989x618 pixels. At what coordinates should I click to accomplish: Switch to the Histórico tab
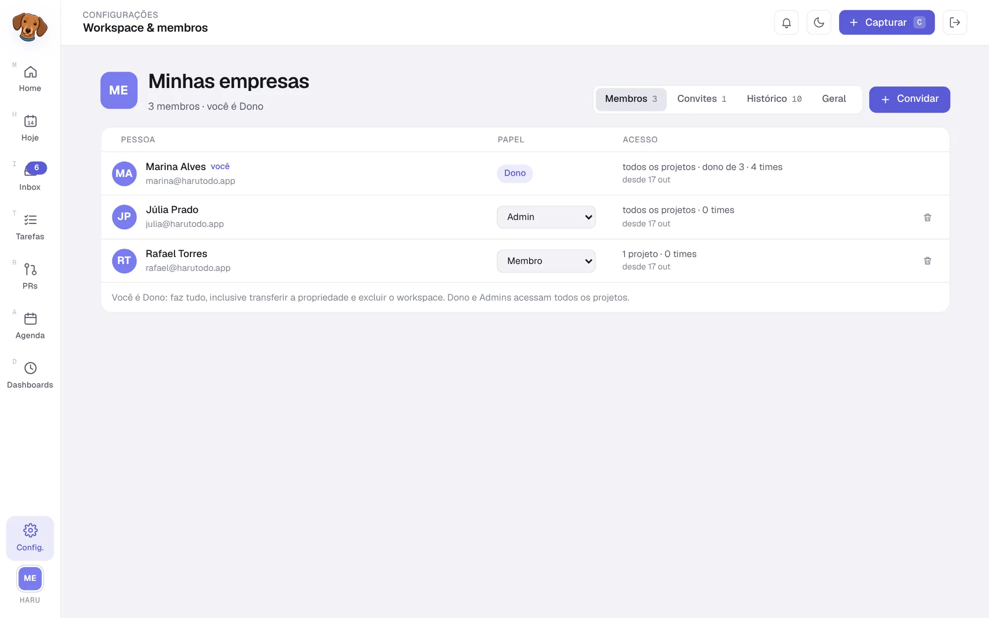tap(774, 99)
